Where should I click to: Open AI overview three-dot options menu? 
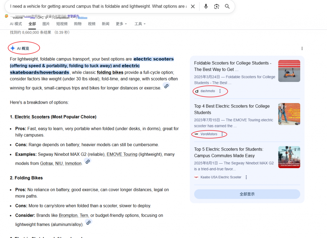(302, 48)
